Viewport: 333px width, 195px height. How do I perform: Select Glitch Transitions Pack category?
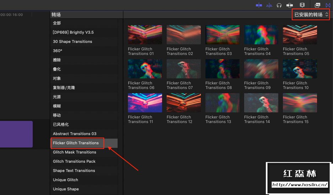coord(84,162)
